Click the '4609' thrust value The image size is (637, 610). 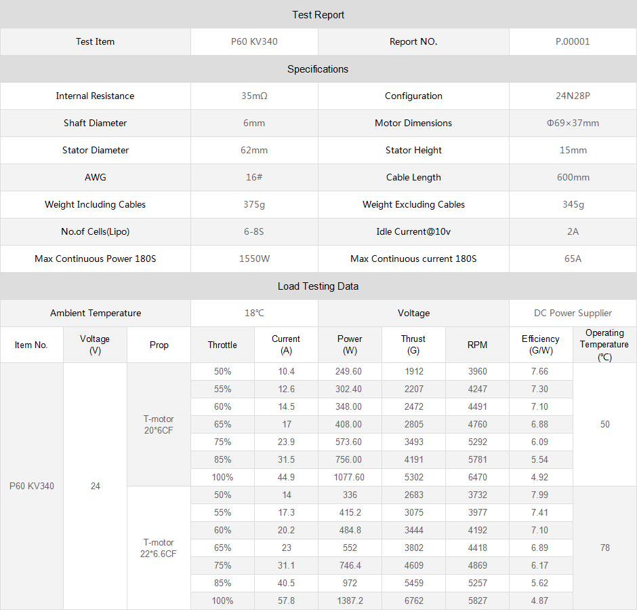[x=414, y=566]
